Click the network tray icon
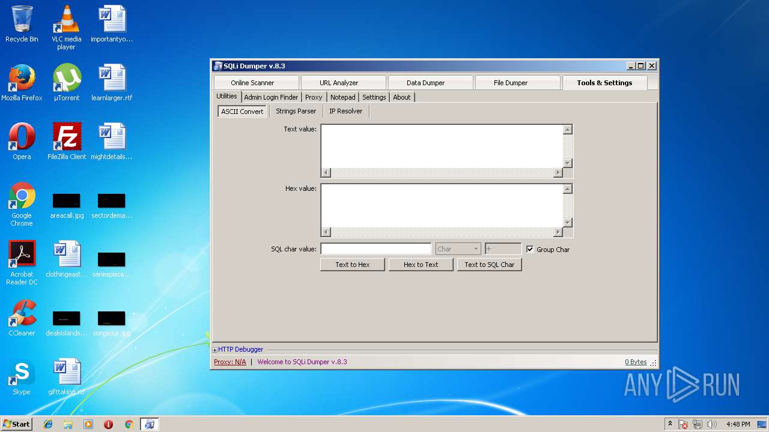Image resolution: width=769 pixels, height=432 pixels. [698, 424]
